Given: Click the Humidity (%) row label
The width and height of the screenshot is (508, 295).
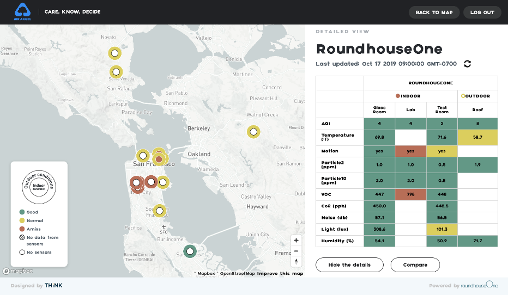Looking at the screenshot, I should click(x=337, y=241).
